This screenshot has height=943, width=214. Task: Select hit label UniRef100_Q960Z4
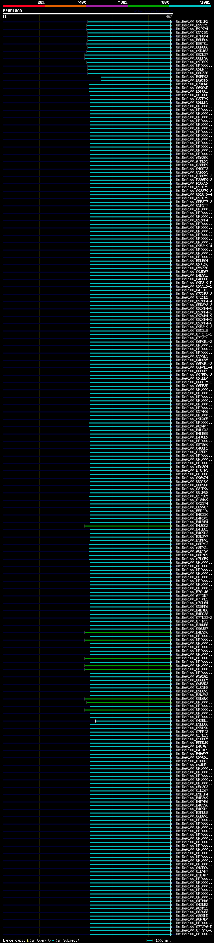pos(192,478)
